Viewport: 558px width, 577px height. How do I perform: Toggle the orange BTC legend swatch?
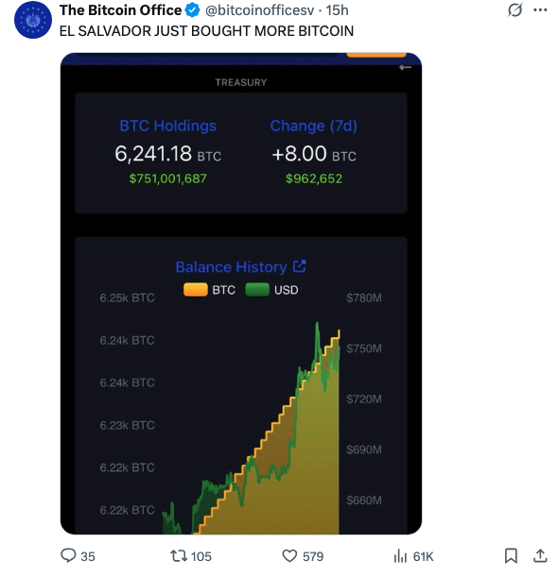[x=196, y=290]
